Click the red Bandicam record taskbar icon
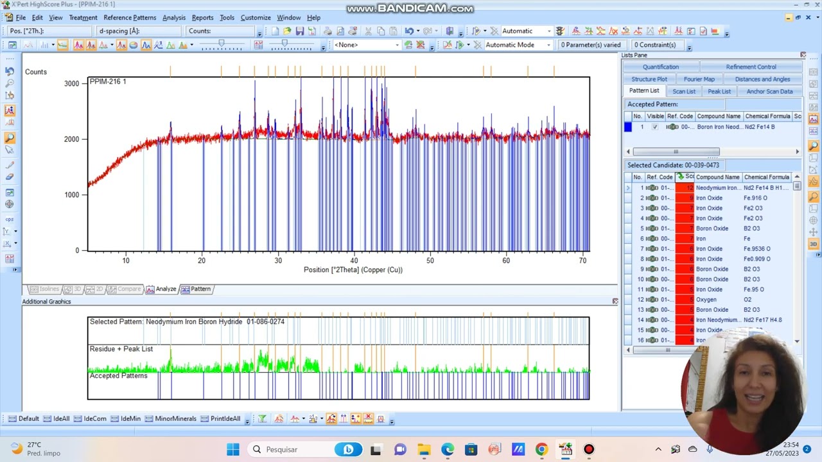 point(589,449)
